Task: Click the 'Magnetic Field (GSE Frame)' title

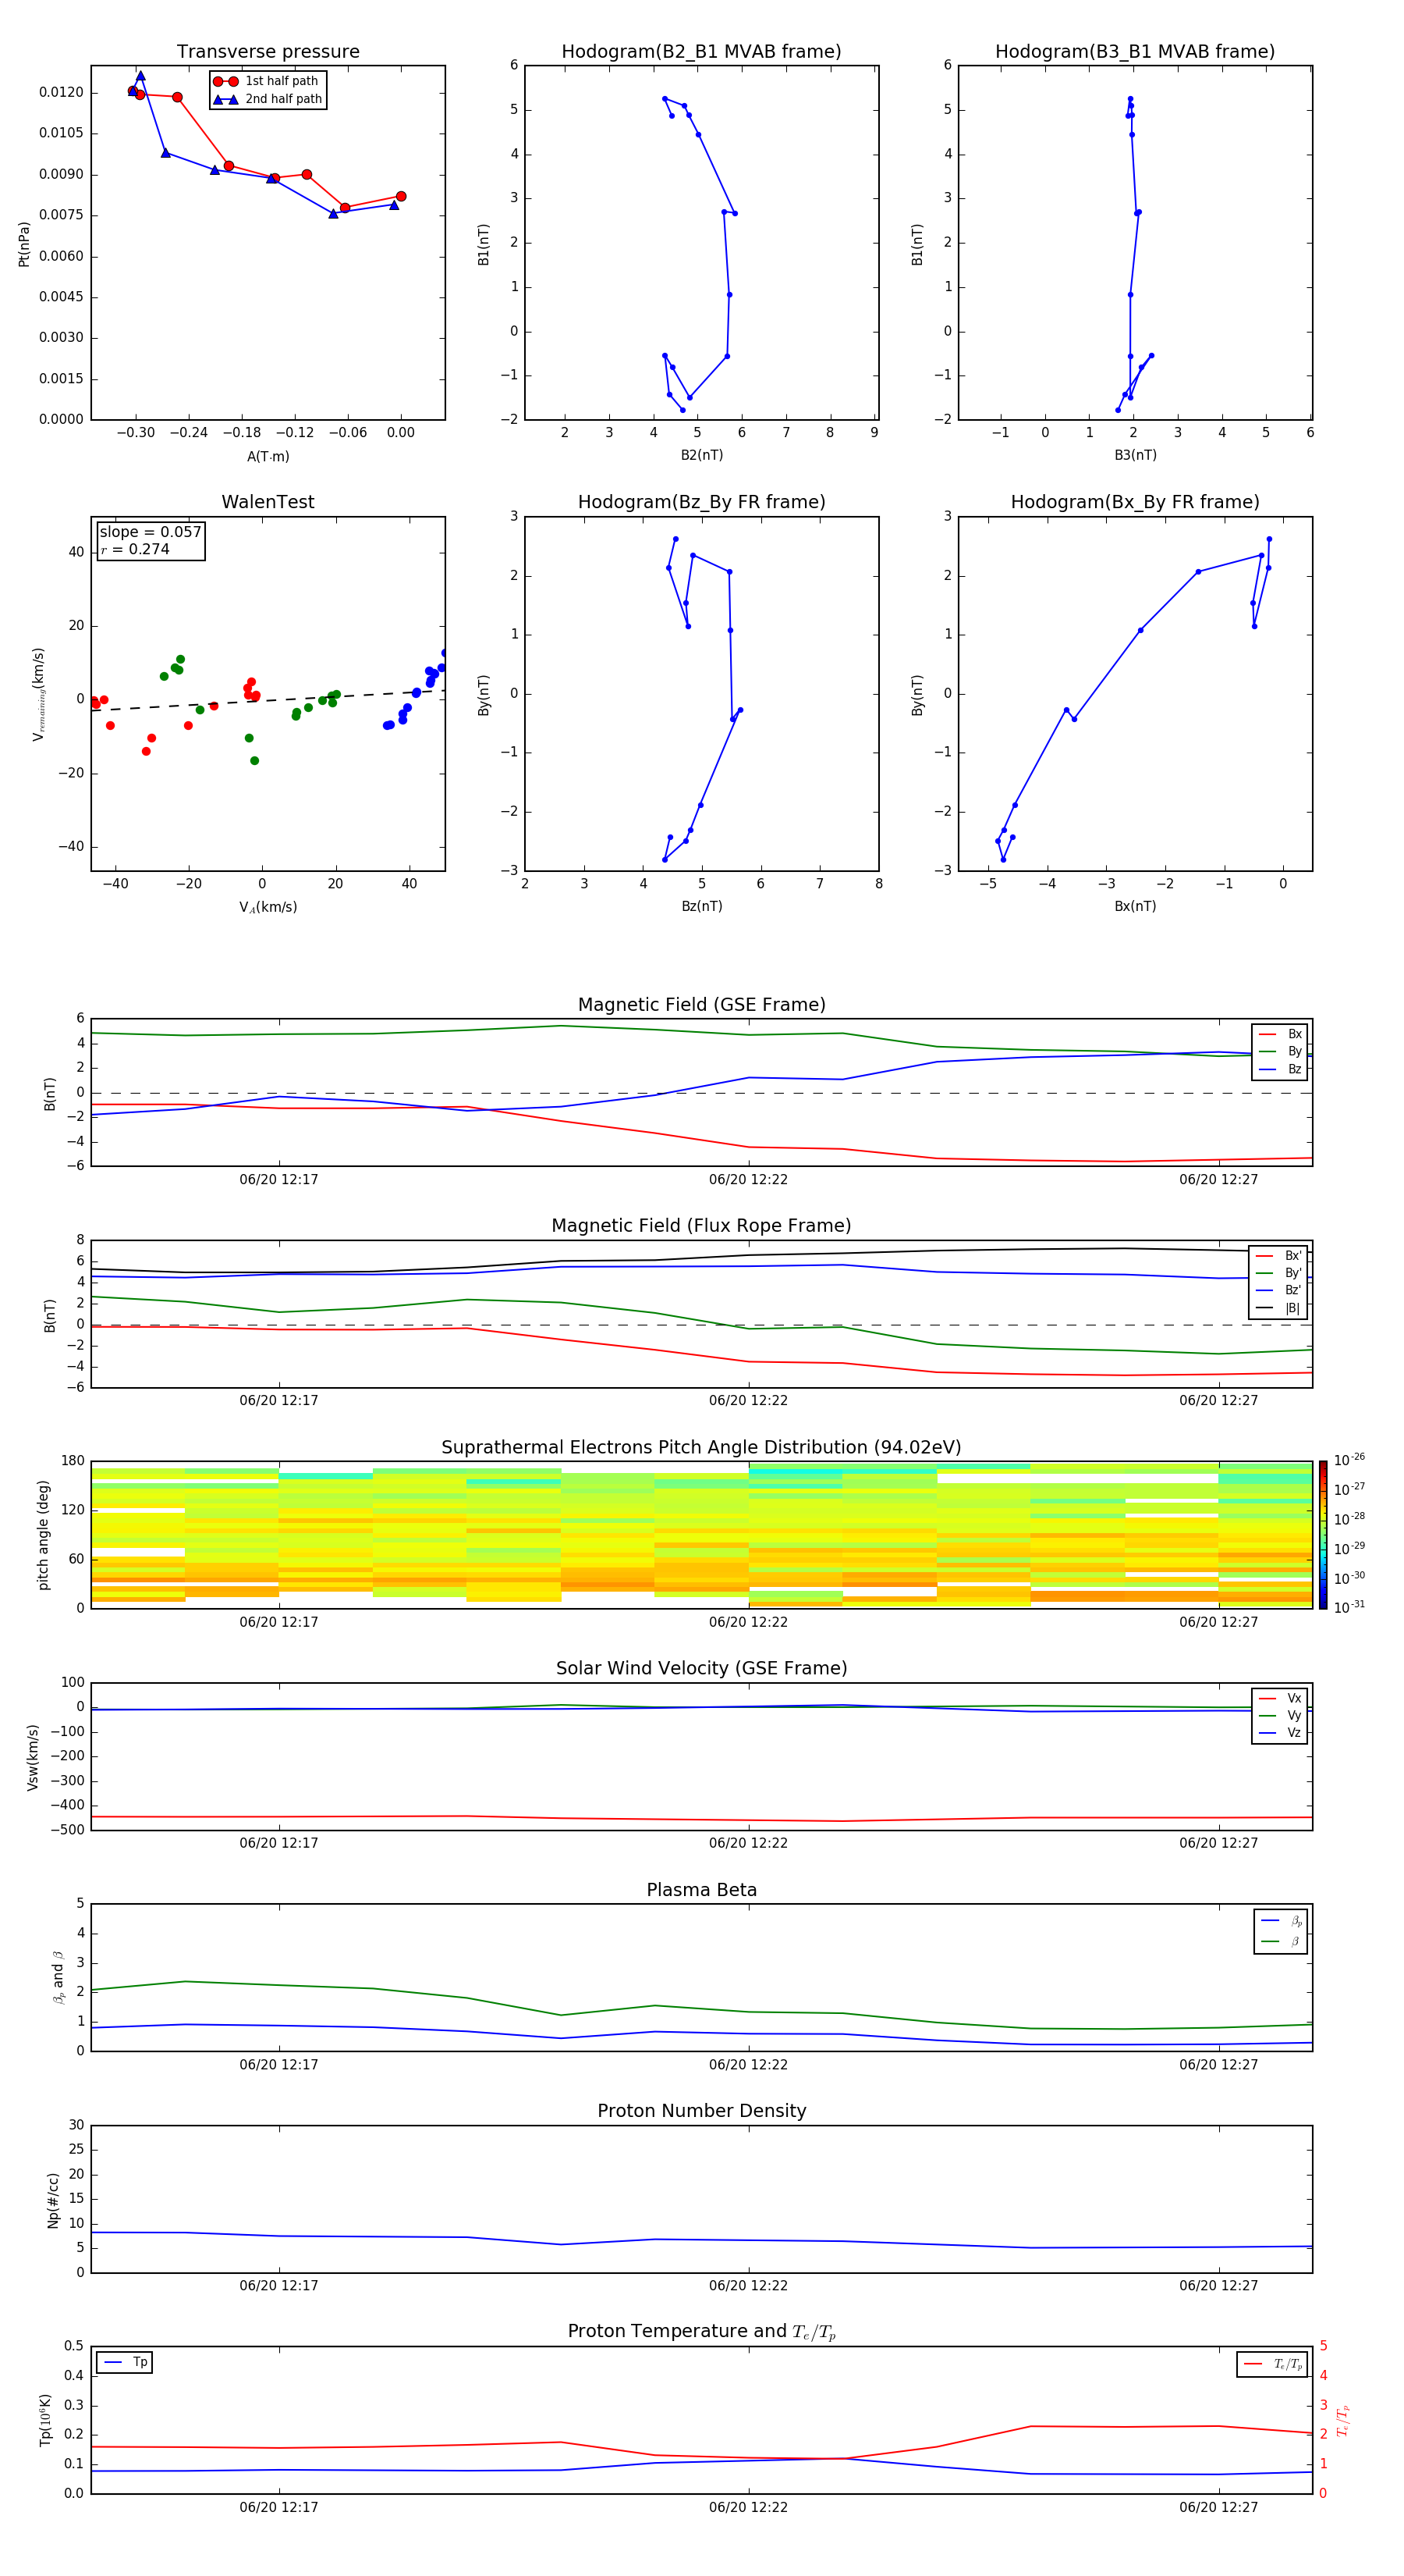Action: coord(701,1005)
